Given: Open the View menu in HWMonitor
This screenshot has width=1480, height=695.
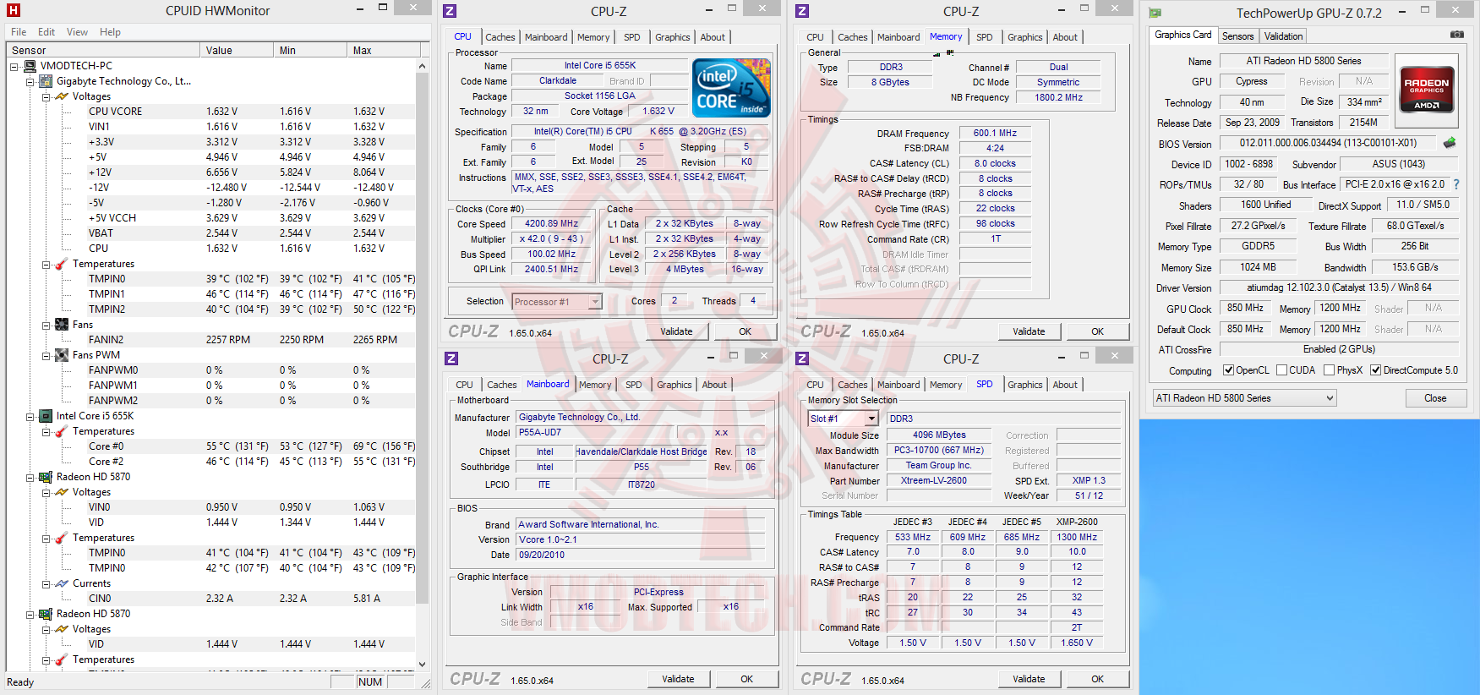Looking at the screenshot, I should 77,32.
